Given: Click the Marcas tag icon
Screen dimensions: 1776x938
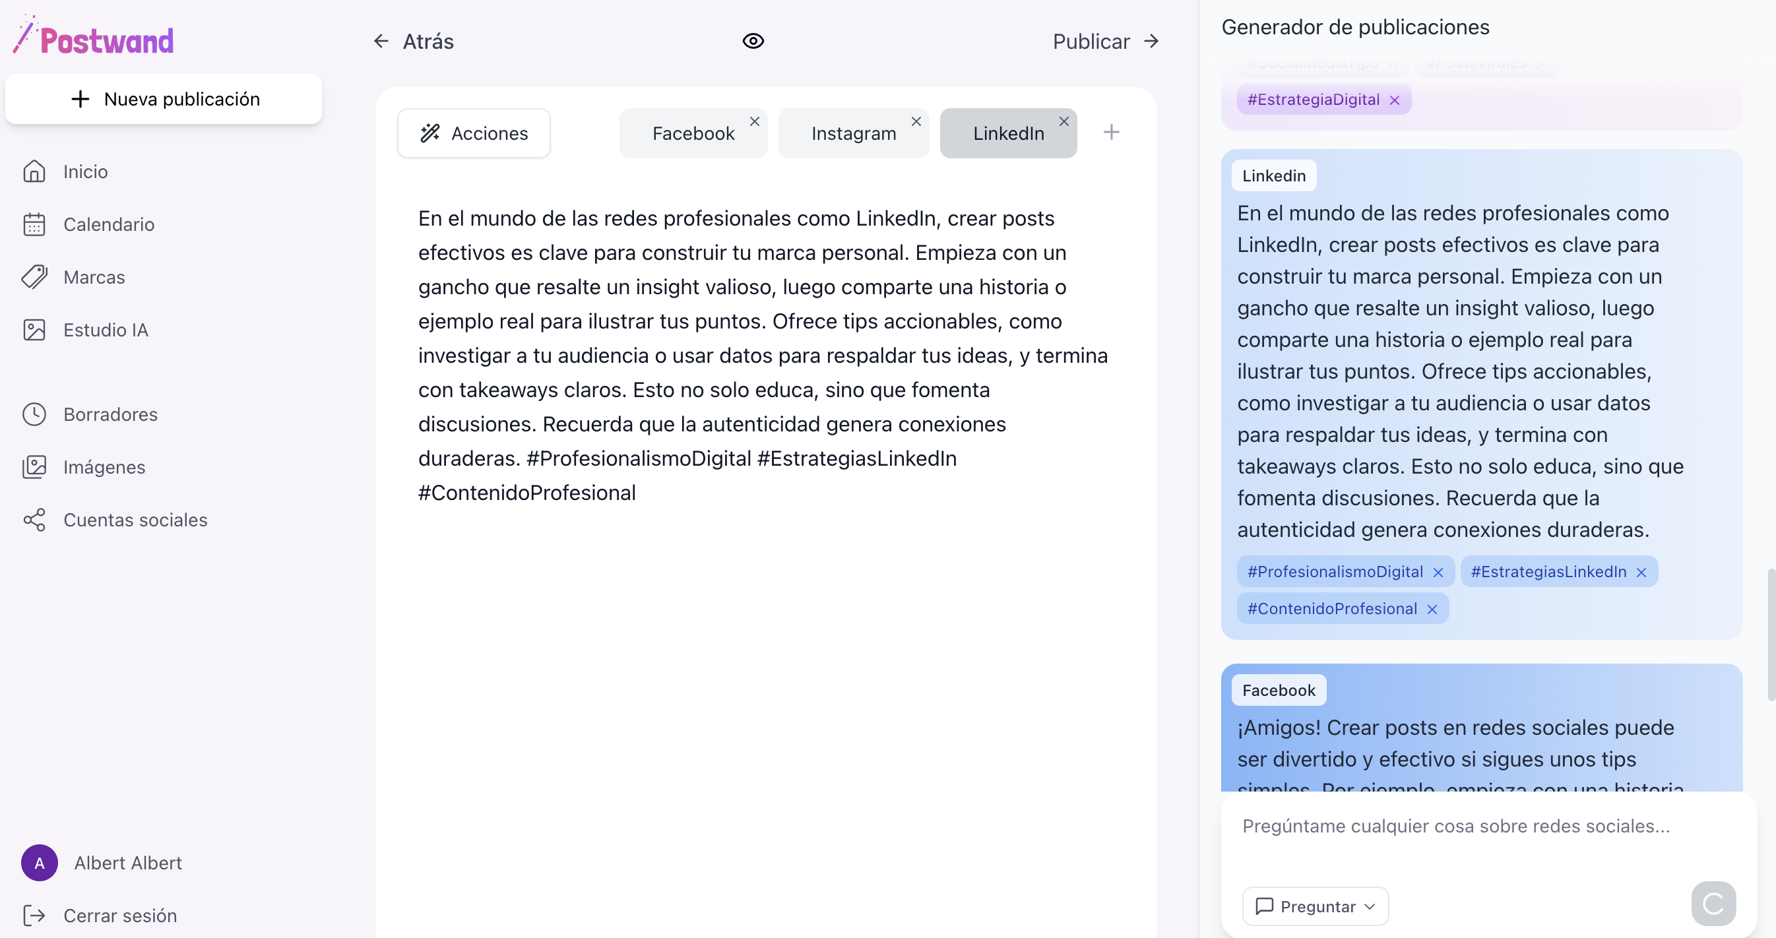Looking at the screenshot, I should [x=34, y=277].
